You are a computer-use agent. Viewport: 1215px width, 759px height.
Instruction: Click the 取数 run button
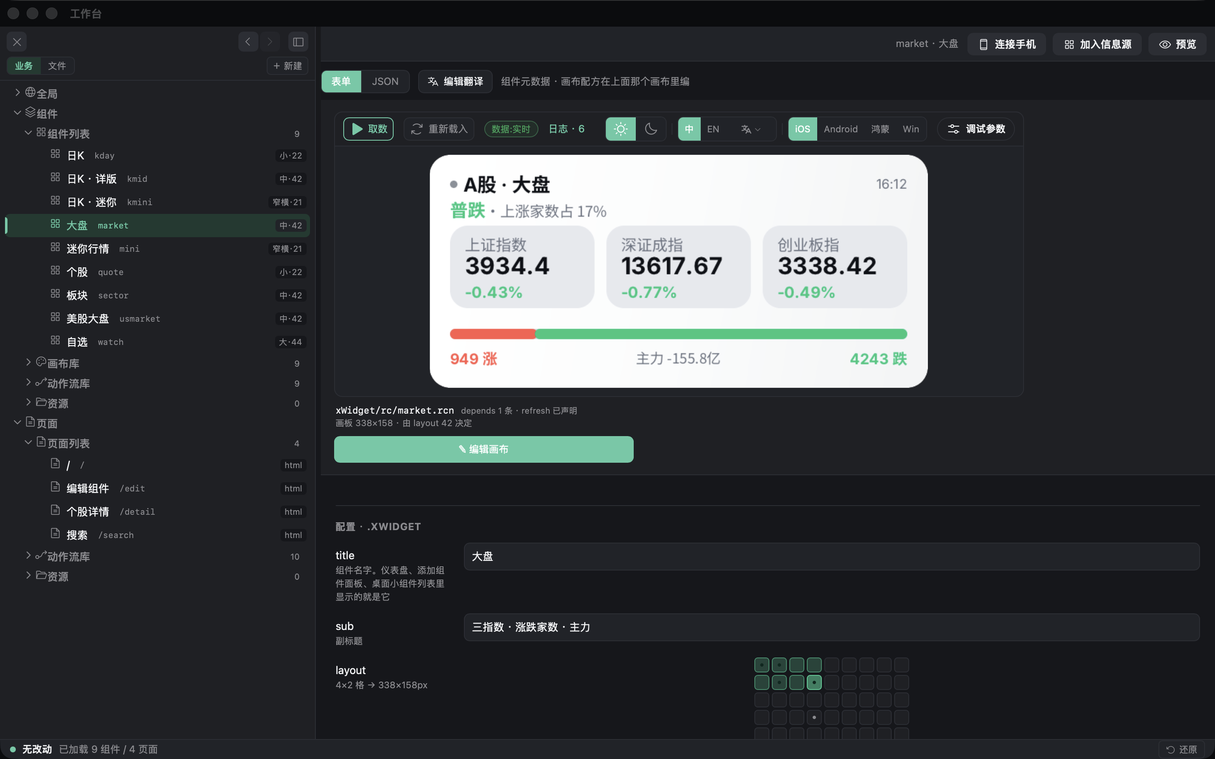(x=368, y=129)
